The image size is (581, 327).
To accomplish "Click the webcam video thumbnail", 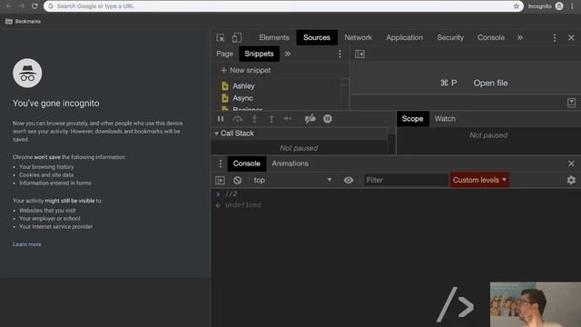I will click(x=536, y=304).
